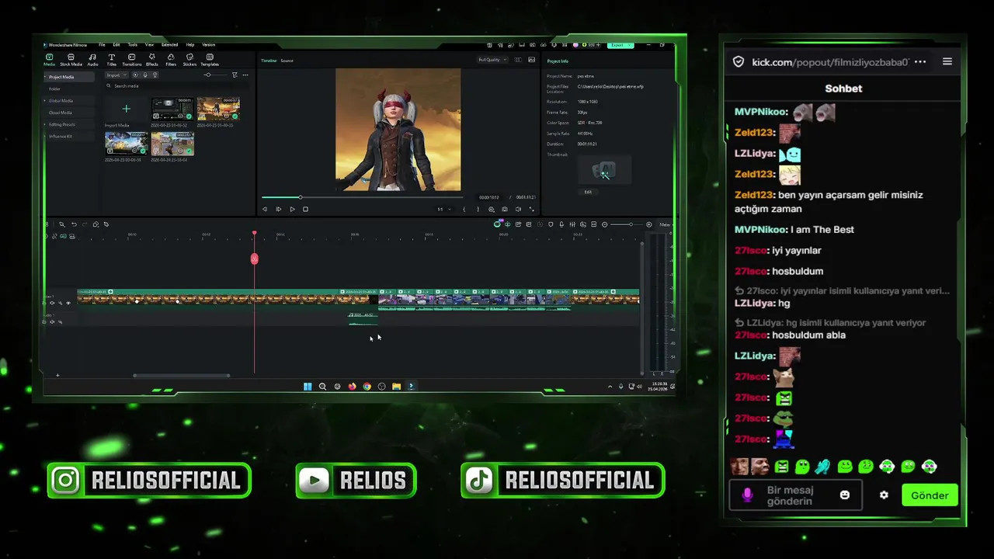
Task: Click the preview playback progress slider
Action: 361,197
